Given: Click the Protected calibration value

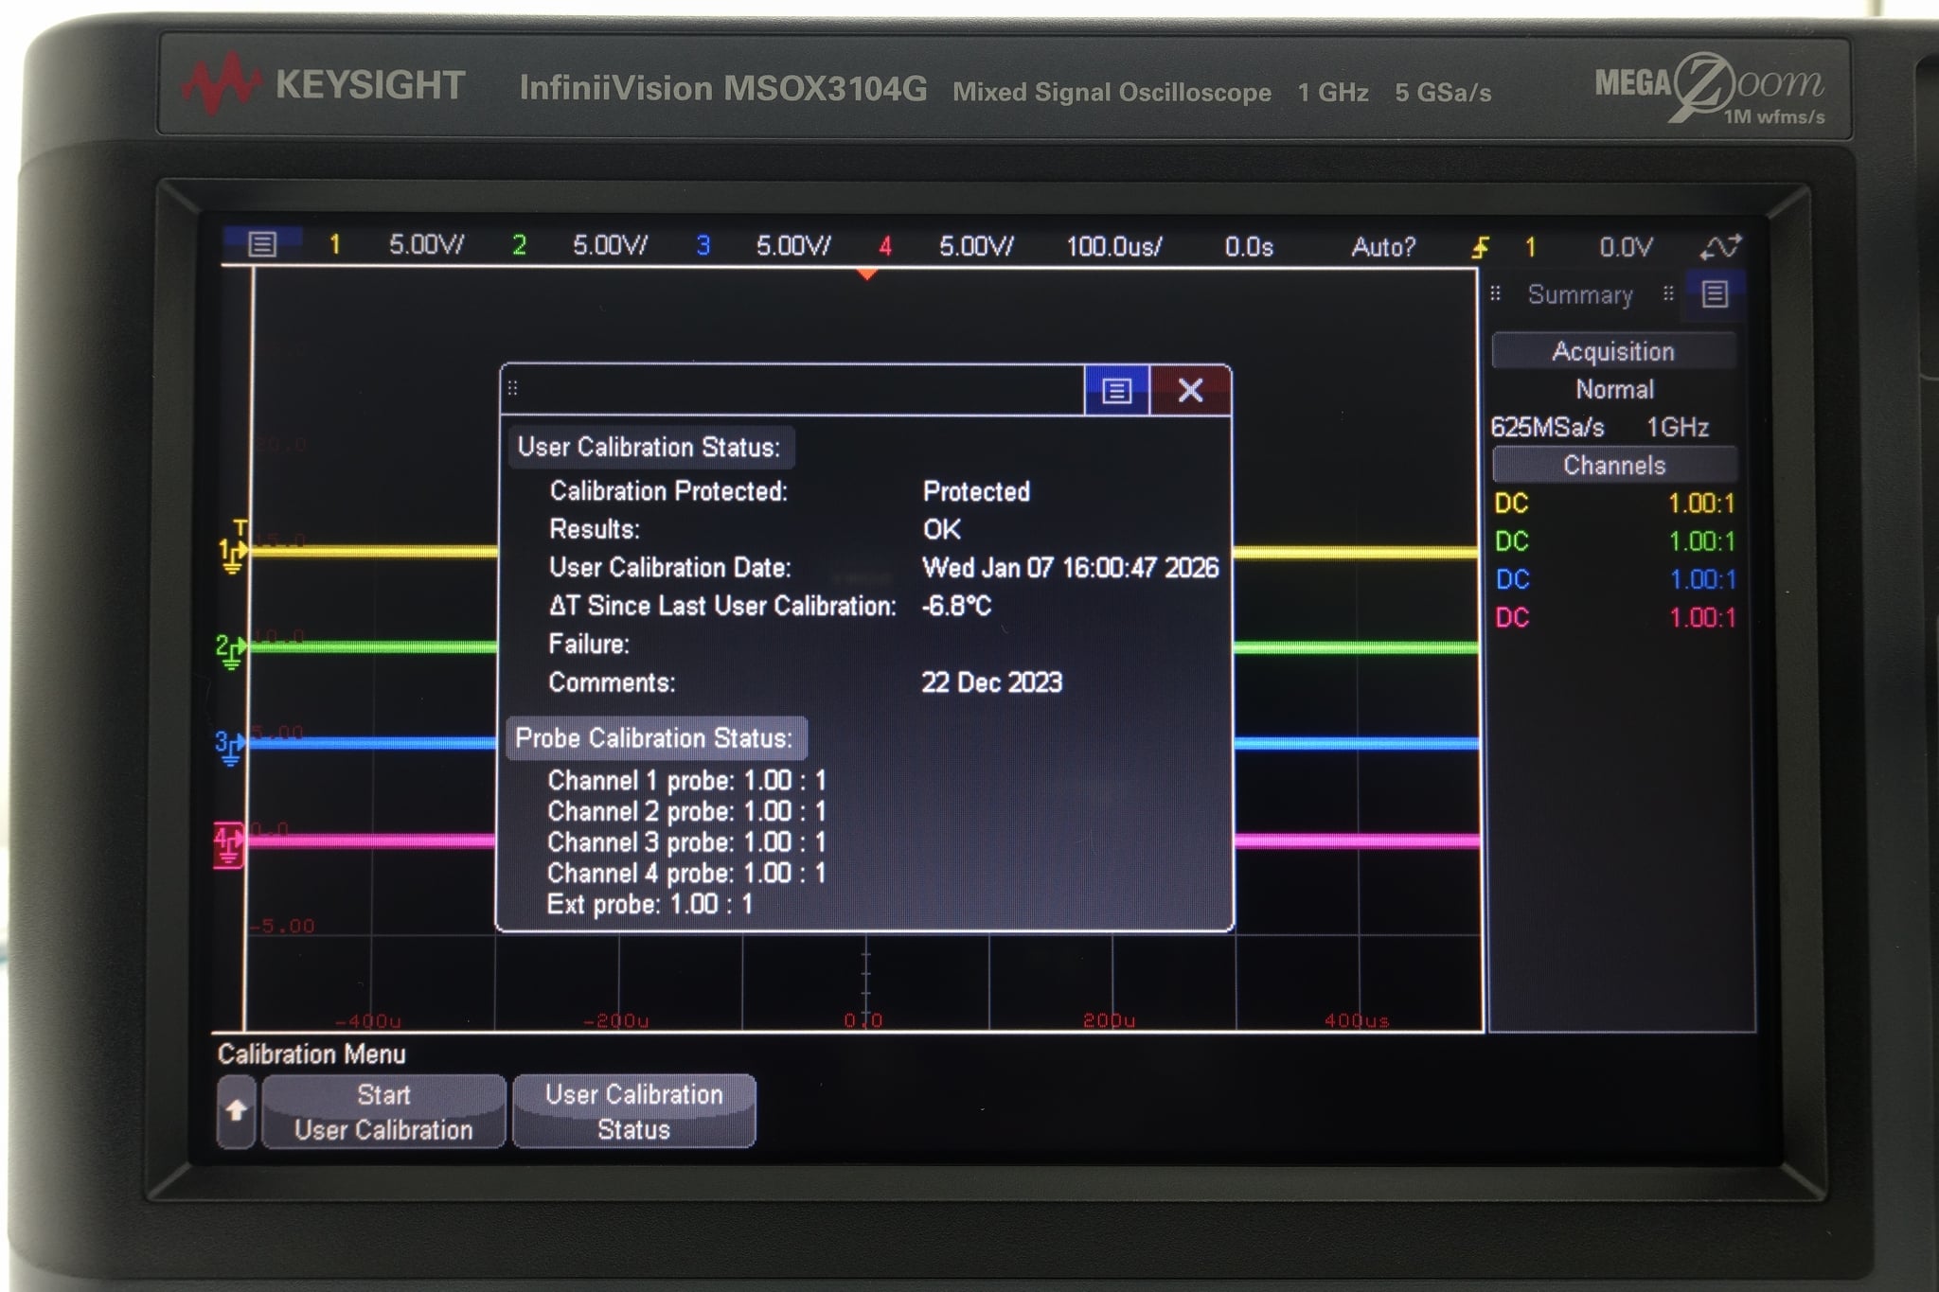Looking at the screenshot, I should pyautogui.click(x=976, y=491).
